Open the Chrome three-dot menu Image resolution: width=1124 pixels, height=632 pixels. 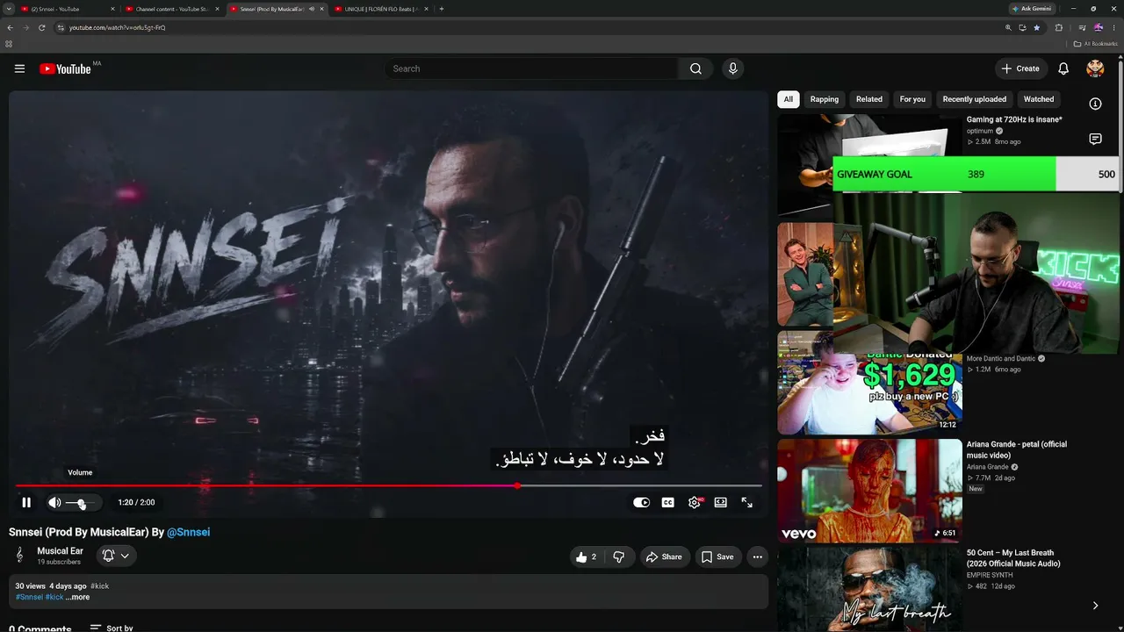click(1114, 27)
